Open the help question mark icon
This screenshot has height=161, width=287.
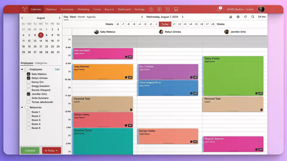151,9
